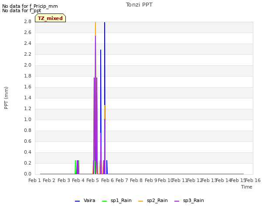Click the orange sp2_Rain legend swatch

(x=140, y=201)
